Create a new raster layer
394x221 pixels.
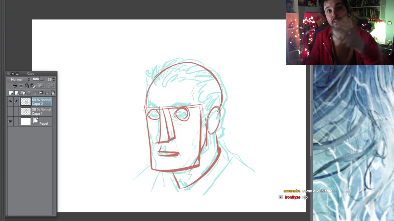pyautogui.click(x=11, y=93)
